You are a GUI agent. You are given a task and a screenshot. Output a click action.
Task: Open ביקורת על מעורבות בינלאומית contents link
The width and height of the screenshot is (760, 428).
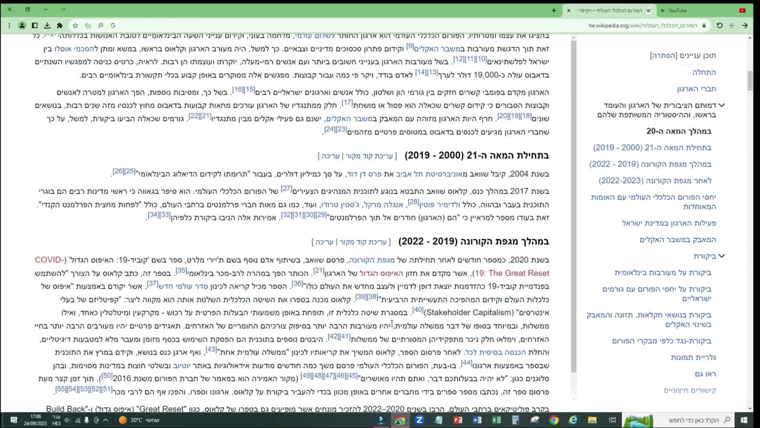coord(663,273)
